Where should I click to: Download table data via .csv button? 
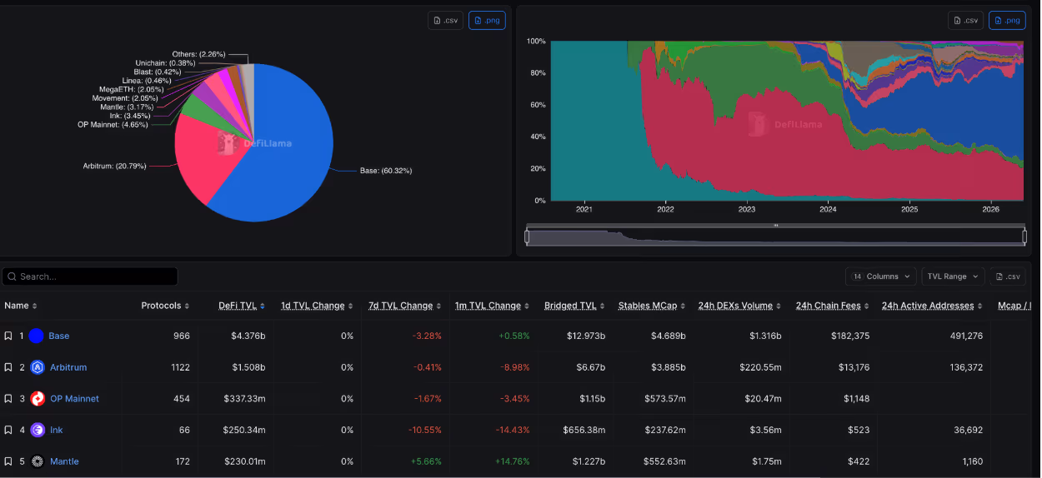pyautogui.click(x=1008, y=276)
